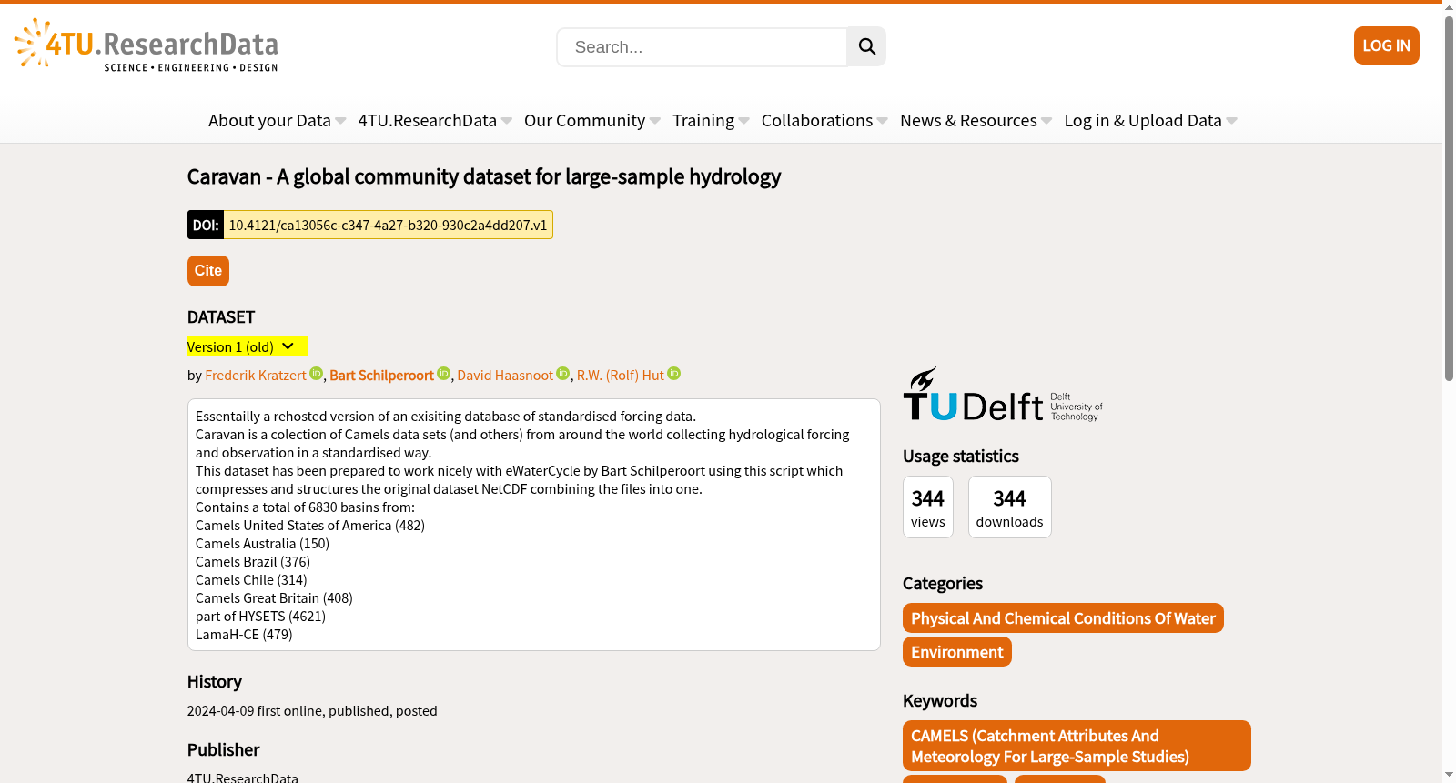Screen dimensions: 1456x783
Task: Click the 'Camels Great Britain (408)' line
Action: (x=274, y=598)
